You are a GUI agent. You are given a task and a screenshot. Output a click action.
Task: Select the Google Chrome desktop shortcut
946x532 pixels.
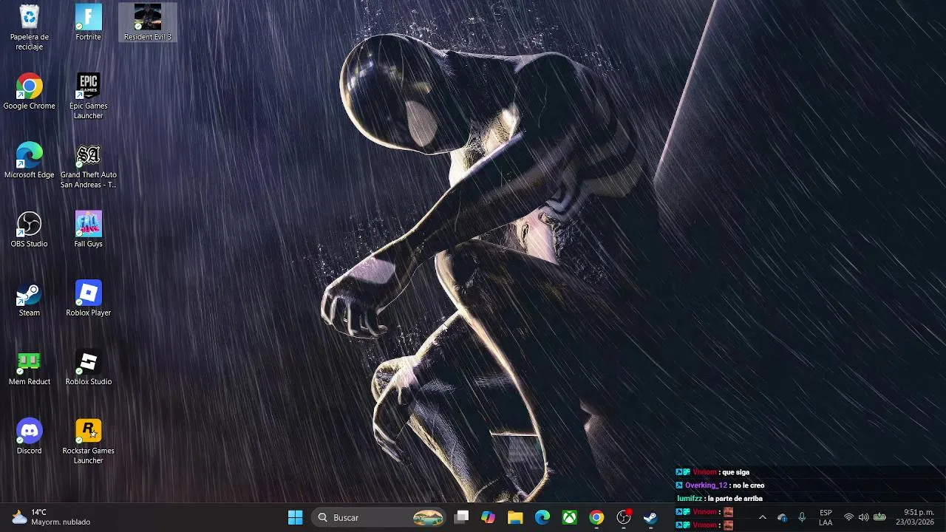point(29,92)
